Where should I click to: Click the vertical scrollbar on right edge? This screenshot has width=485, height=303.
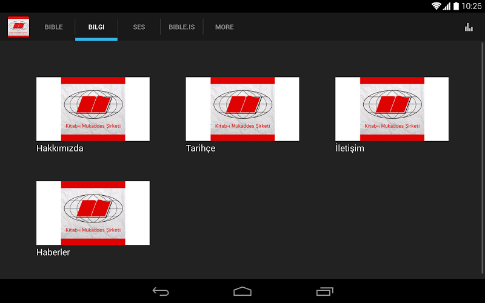click(482, 158)
